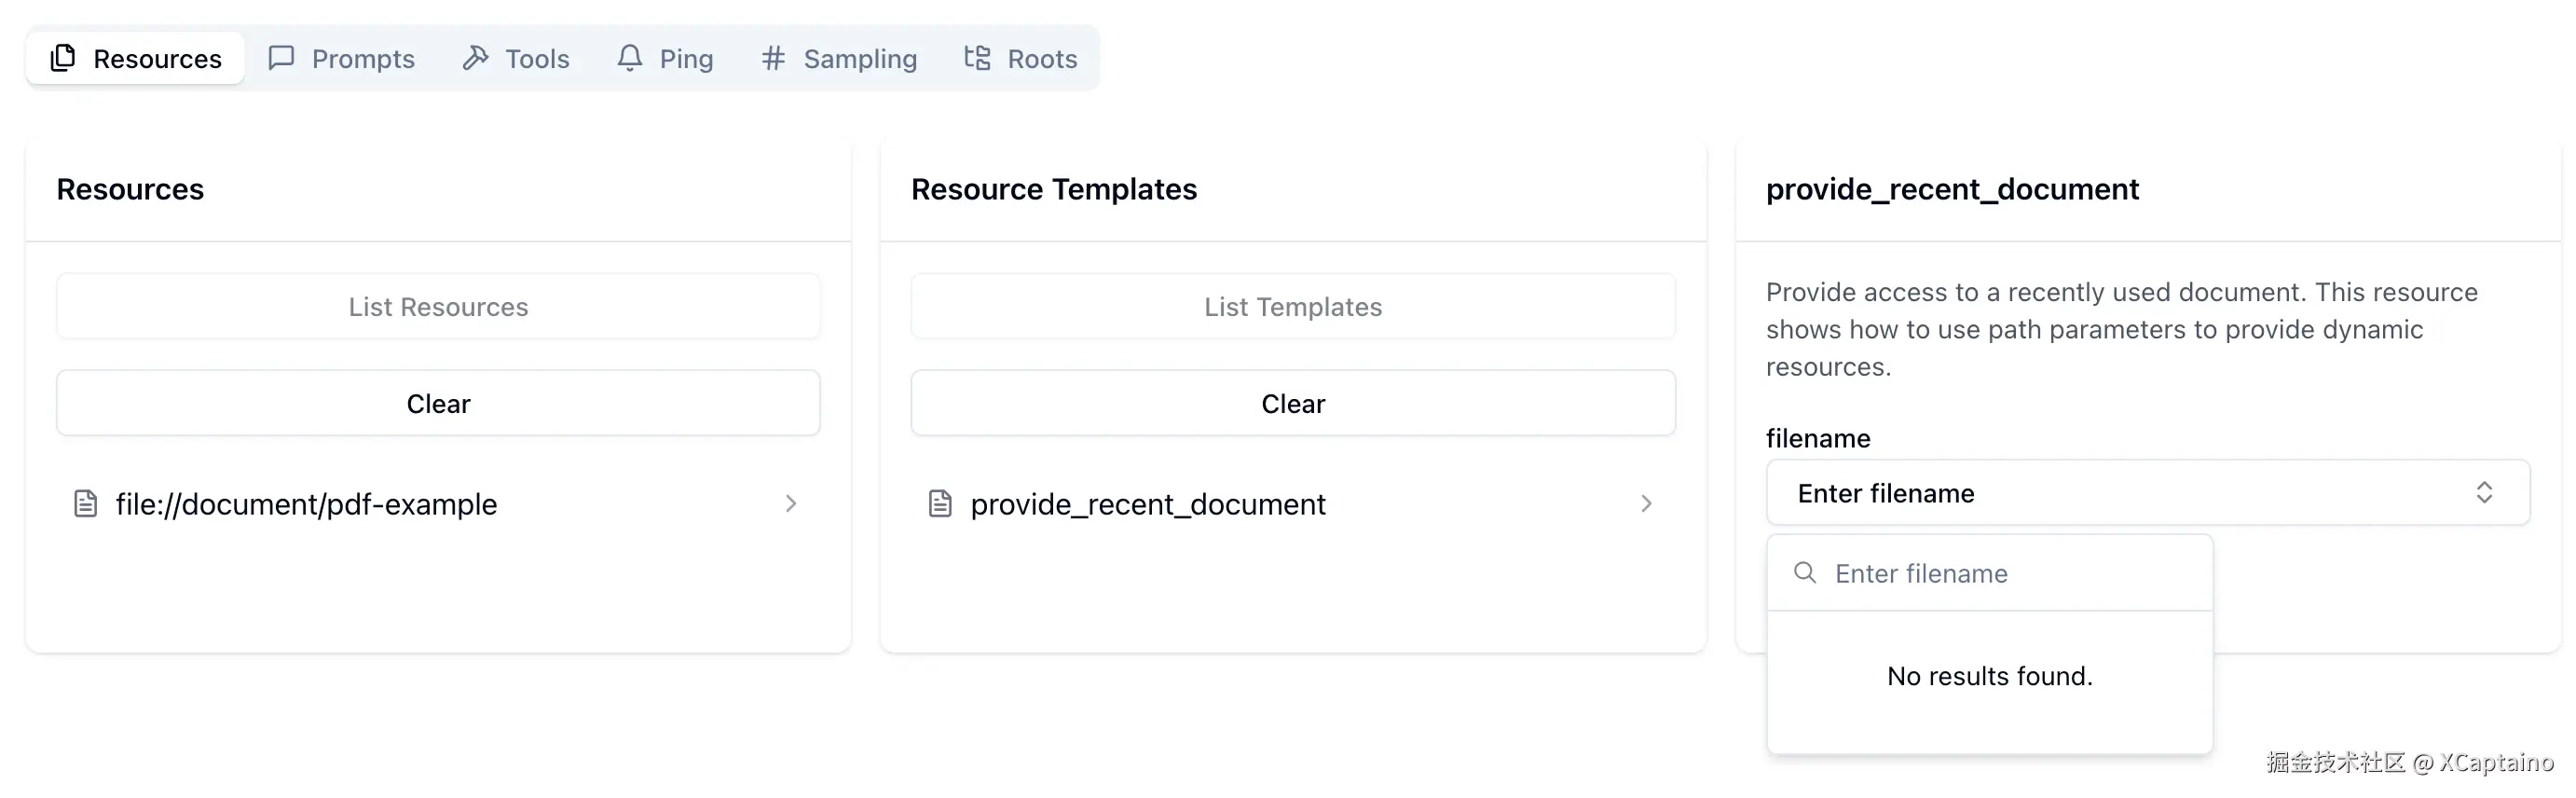
Task: Clear the Resource Templates list
Action: pyautogui.click(x=1293, y=403)
